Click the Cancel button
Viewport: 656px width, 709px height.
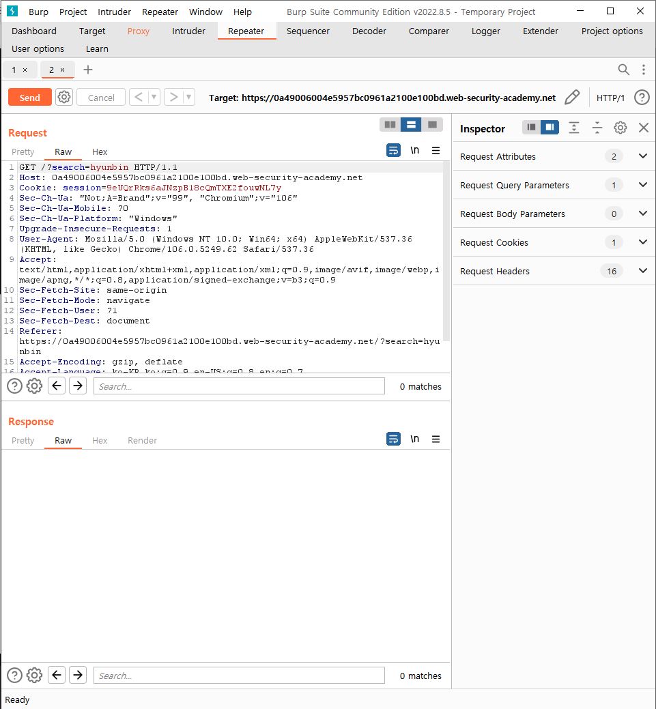click(101, 97)
